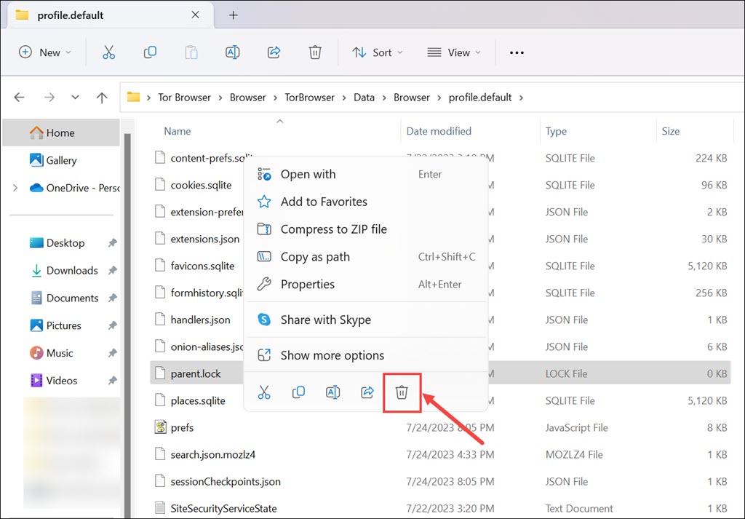Click the Cut scissors icon in context menu
The image size is (745, 519).
point(264,392)
